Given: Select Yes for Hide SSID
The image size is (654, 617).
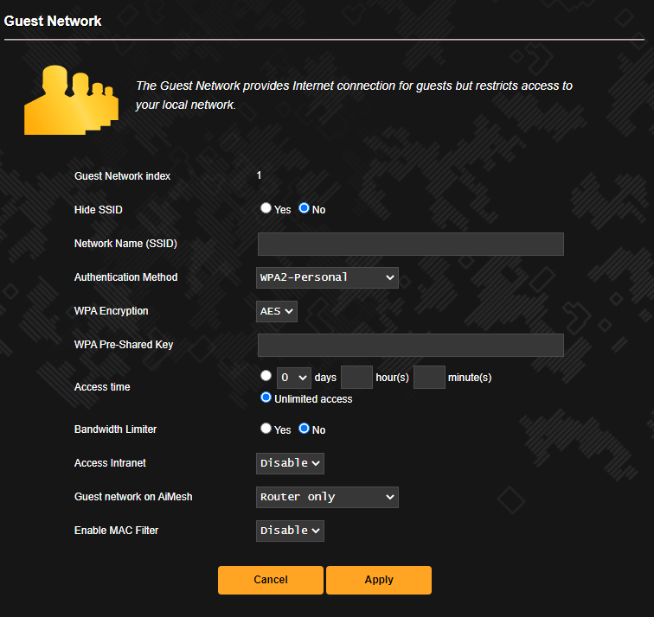Looking at the screenshot, I should [x=266, y=208].
